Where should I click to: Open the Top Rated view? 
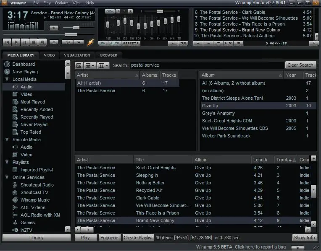(31, 132)
